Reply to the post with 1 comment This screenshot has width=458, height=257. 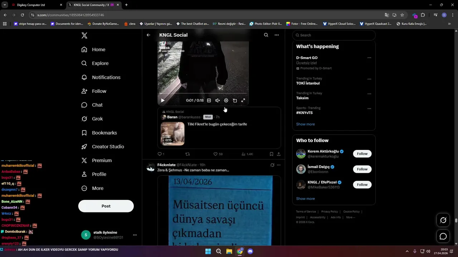[x=161, y=154]
